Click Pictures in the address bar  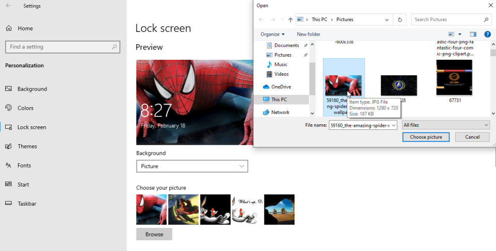345,19
